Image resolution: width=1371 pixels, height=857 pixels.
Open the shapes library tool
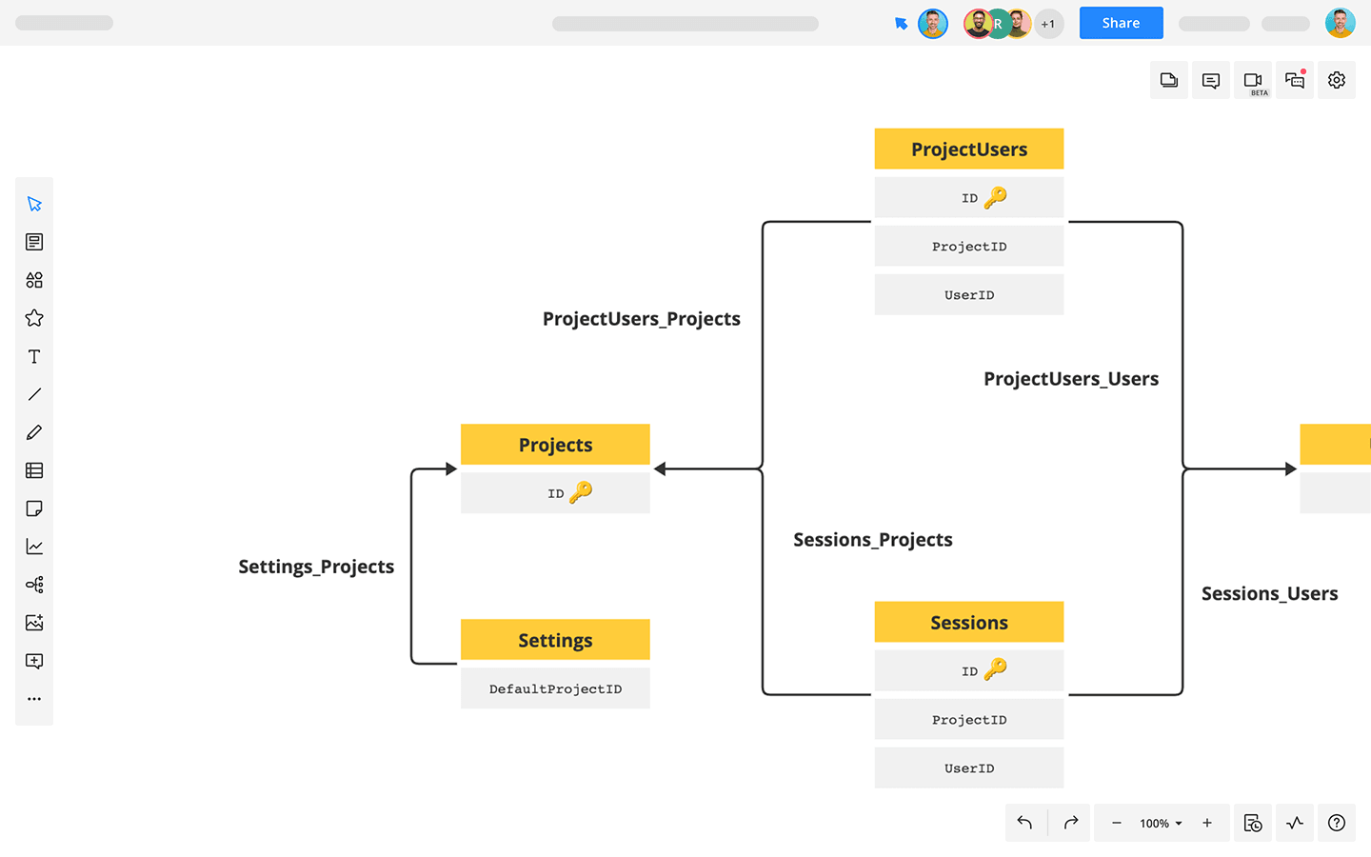pyautogui.click(x=34, y=280)
